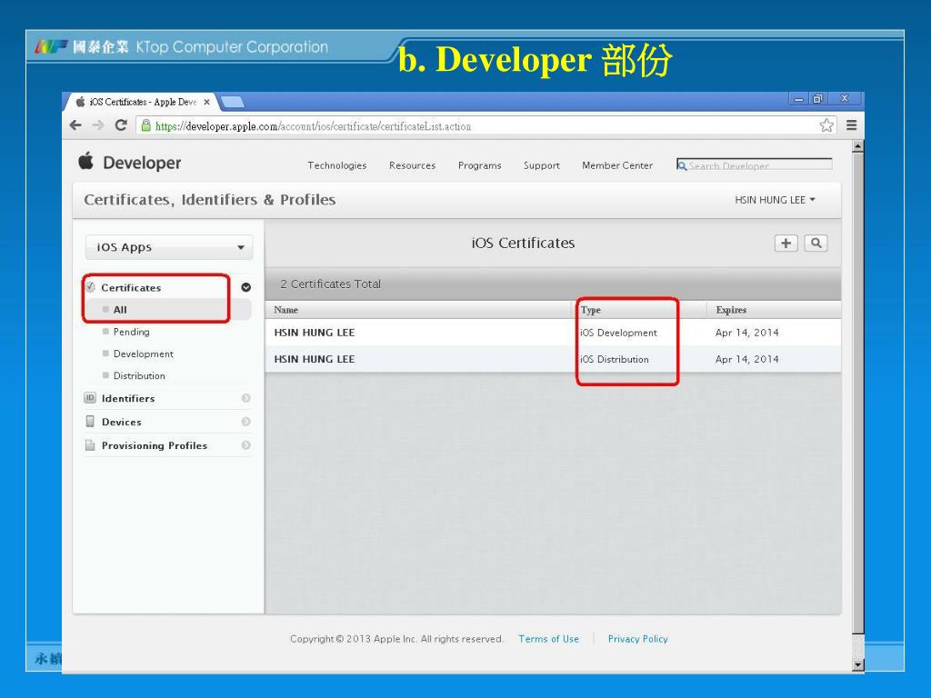
Task: Add a certificate with plus button
Action: [786, 243]
